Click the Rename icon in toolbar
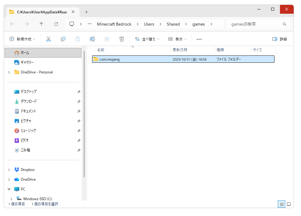This screenshot has height=216, width=301. (92, 39)
